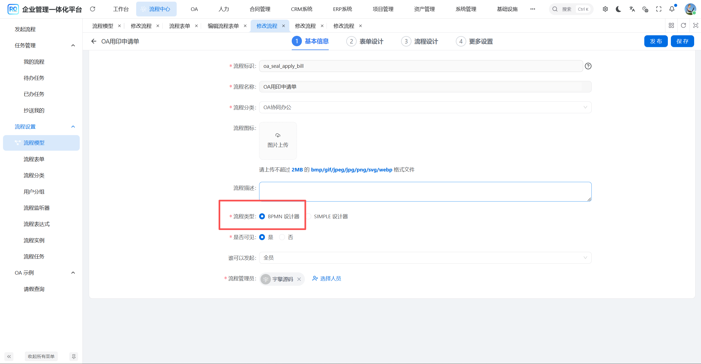Open settings via the gear icon
Viewport: 701px width, 364px height.
[x=605, y=9]
